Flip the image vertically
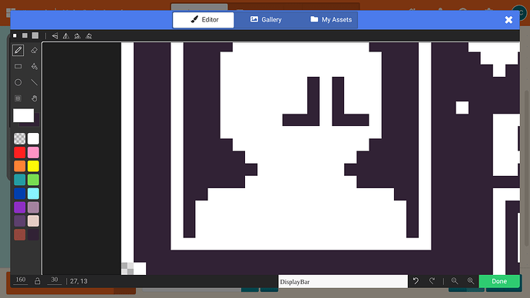530x298 pixels. (x=55, y=36)
